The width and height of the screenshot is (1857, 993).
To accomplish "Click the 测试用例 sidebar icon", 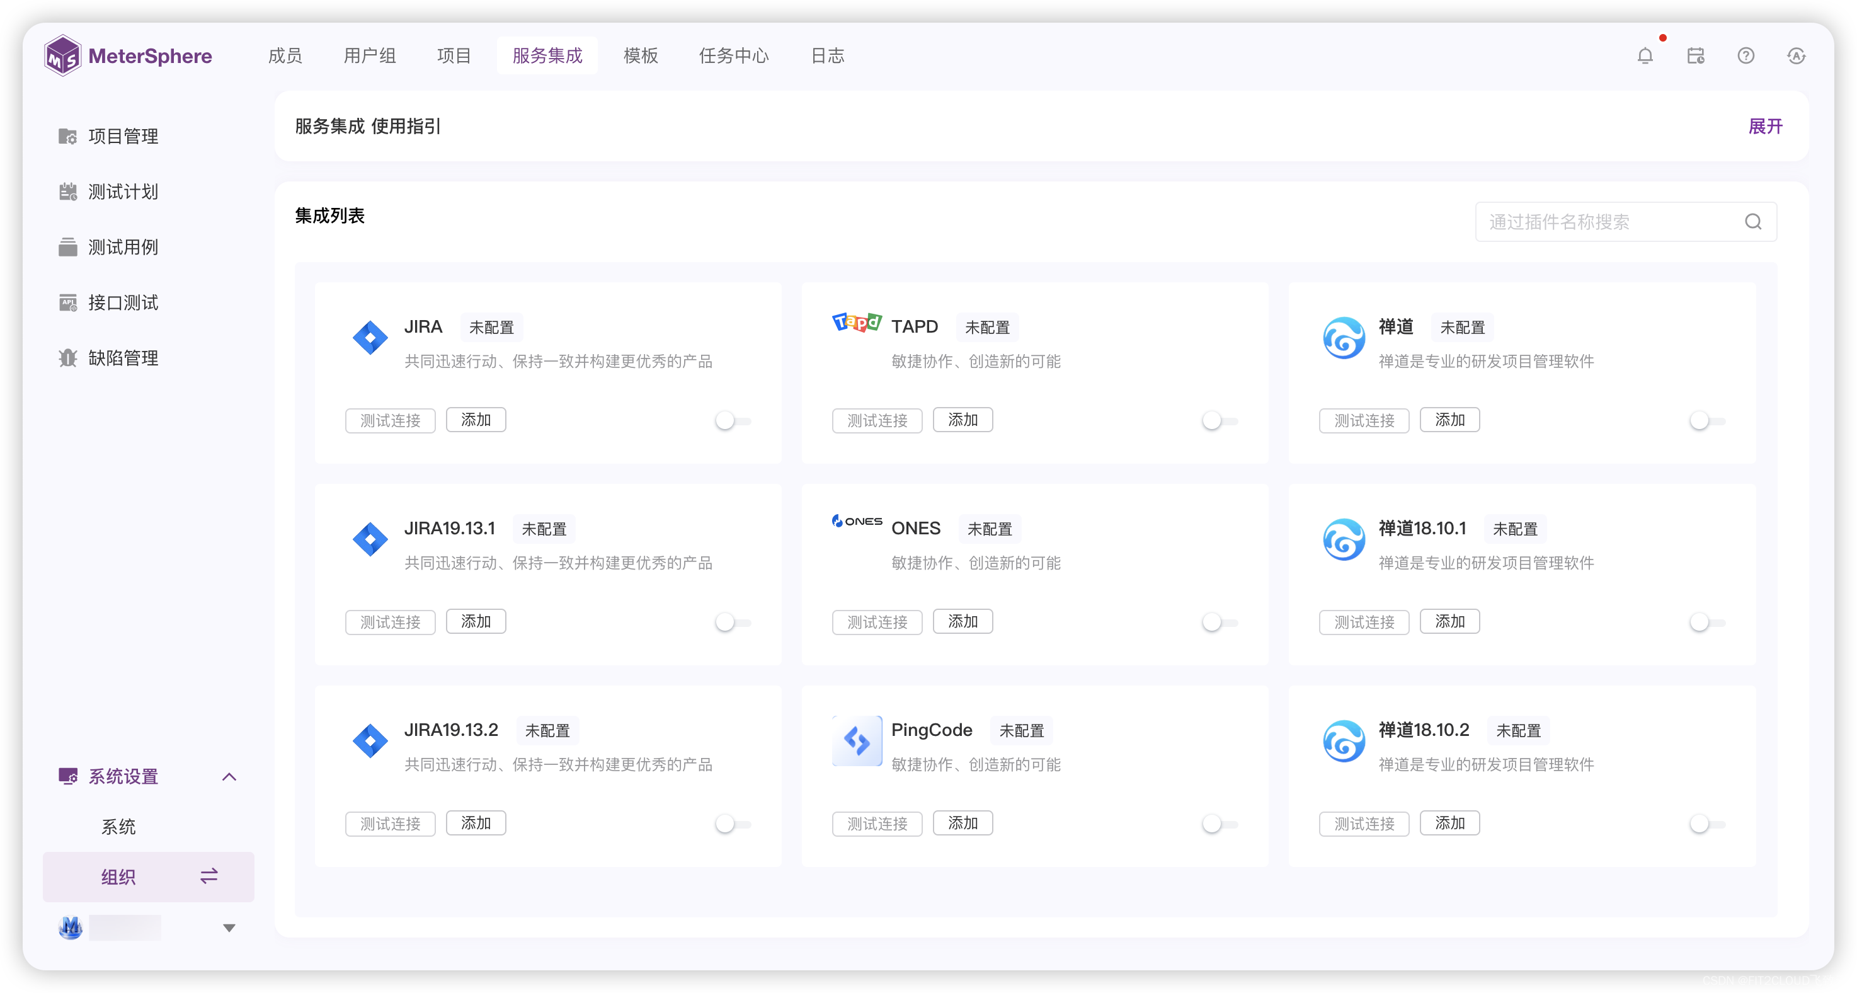I will point(68,248).
